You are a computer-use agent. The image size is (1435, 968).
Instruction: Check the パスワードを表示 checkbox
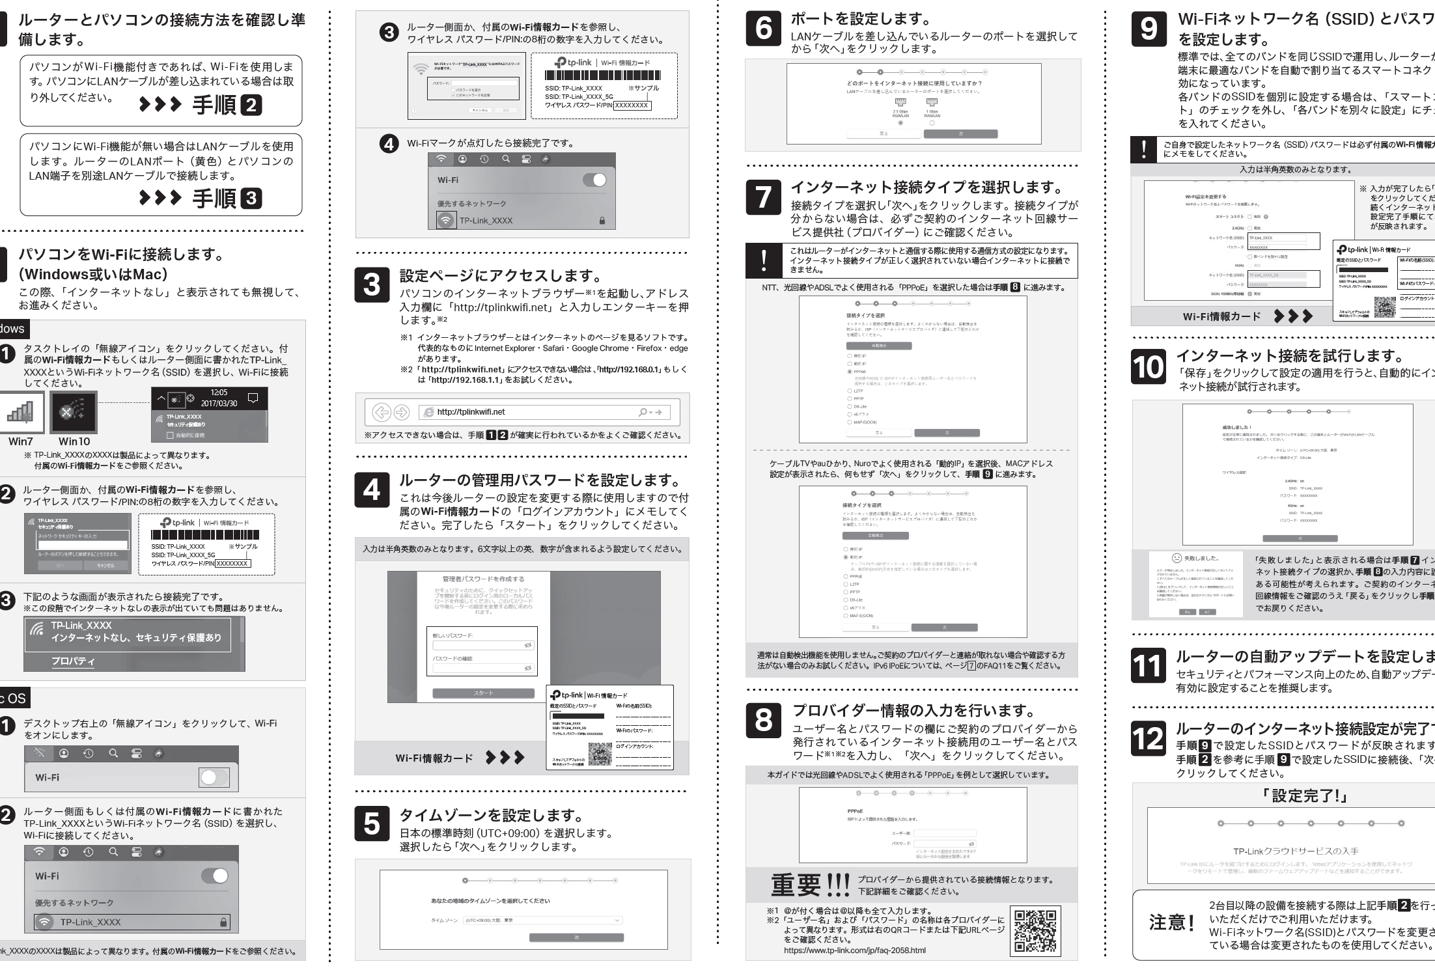click(454, 89)
